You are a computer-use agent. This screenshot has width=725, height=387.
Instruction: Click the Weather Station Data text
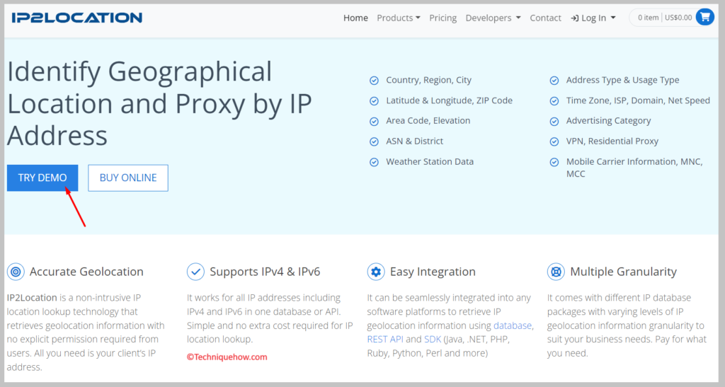coord(430,161)
